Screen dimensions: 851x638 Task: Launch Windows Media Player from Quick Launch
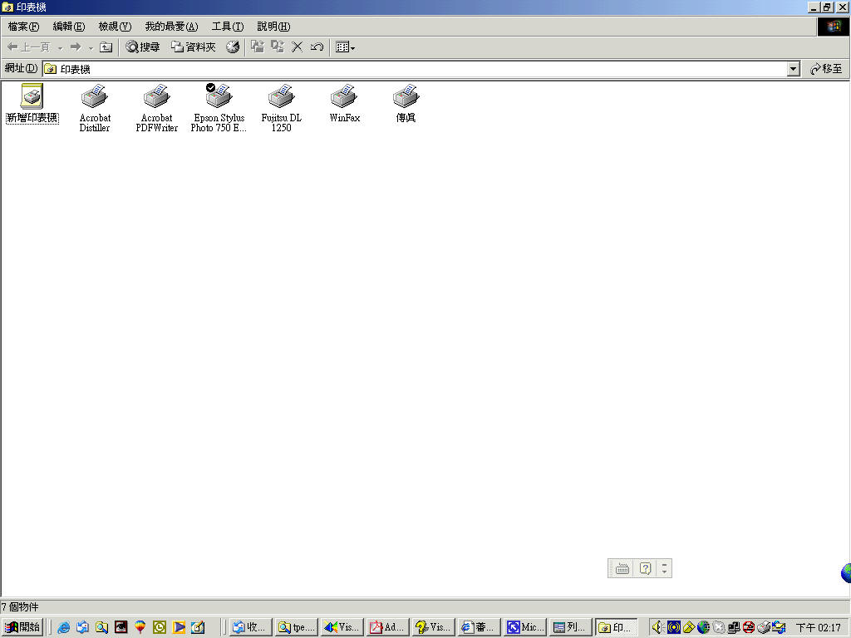(179, 628)
